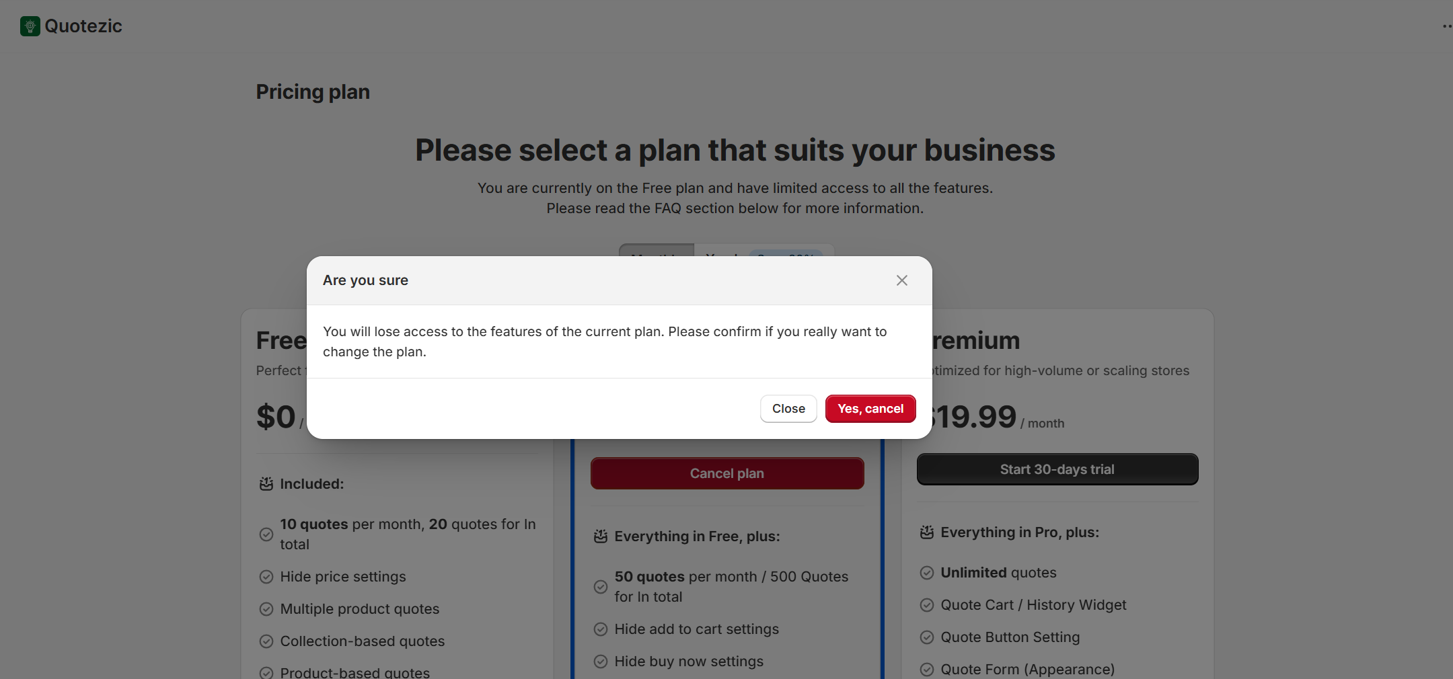
Task: Click check icon beside Unlimited quotes
Action: click(x=927, y=573)
